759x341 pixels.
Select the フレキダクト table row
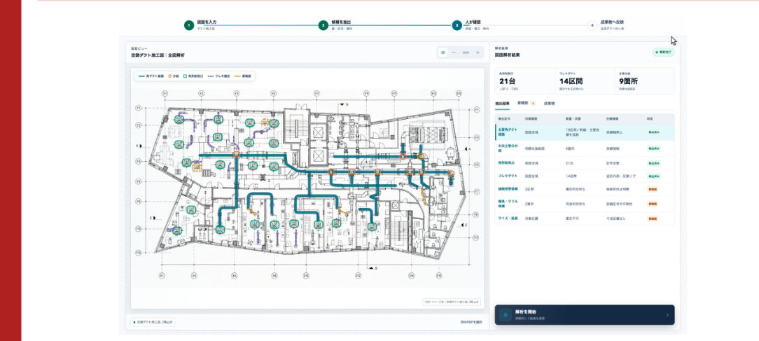tap(585, 176)
